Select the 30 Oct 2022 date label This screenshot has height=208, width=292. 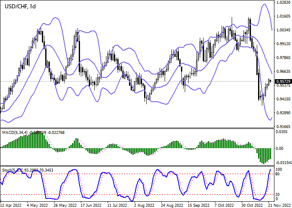[251, 205]
